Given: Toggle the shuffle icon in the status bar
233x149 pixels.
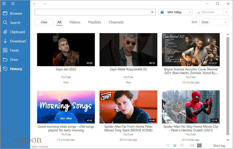Looking at the screenshot, I should [x=168, y=145].
